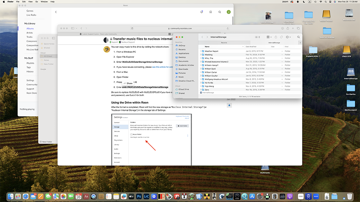Open Apple TV in the dock

click(131, 196)
